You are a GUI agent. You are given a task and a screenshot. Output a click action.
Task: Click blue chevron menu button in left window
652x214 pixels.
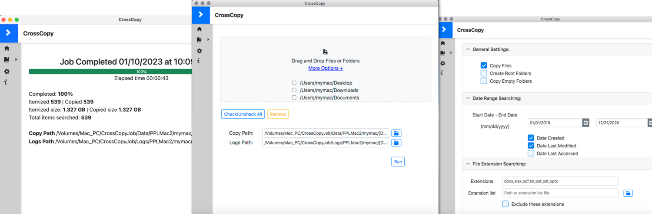pyautogui.click(x=9, y=33)
